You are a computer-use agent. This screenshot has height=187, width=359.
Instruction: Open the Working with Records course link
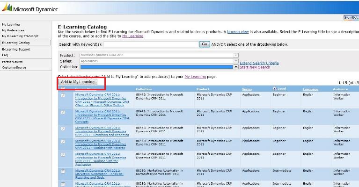click(x=101, y=144)
